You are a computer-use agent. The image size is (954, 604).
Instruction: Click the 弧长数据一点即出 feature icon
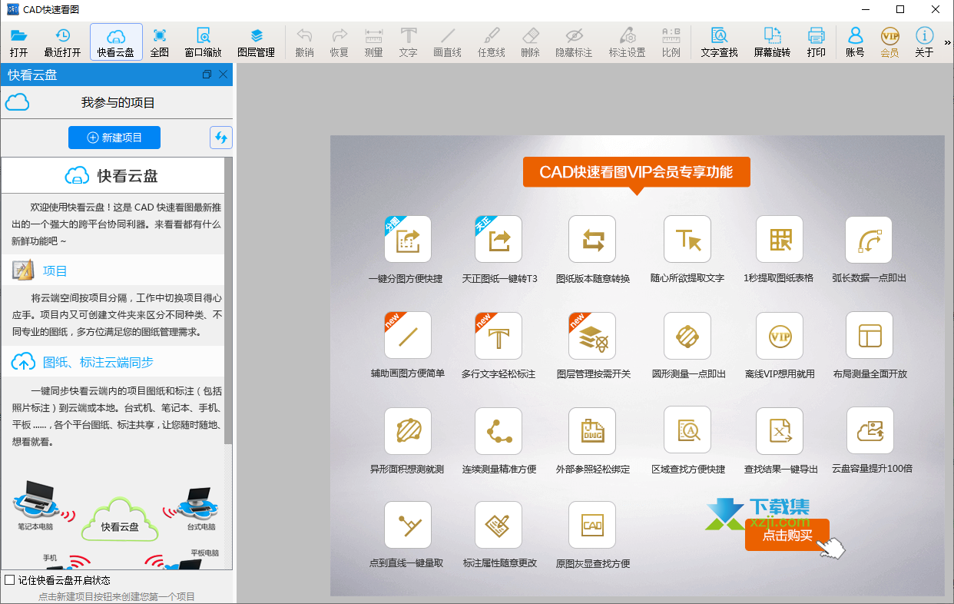870,239
